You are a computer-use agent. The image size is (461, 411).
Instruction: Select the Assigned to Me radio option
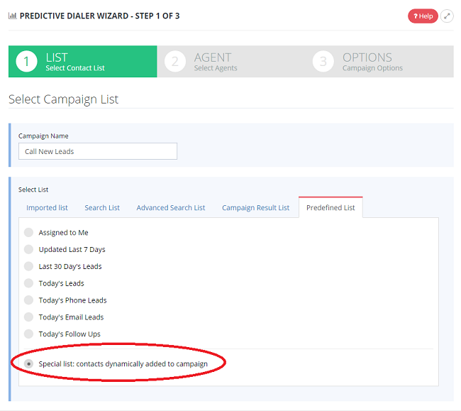pyautogui.click(x=28, y=232)
